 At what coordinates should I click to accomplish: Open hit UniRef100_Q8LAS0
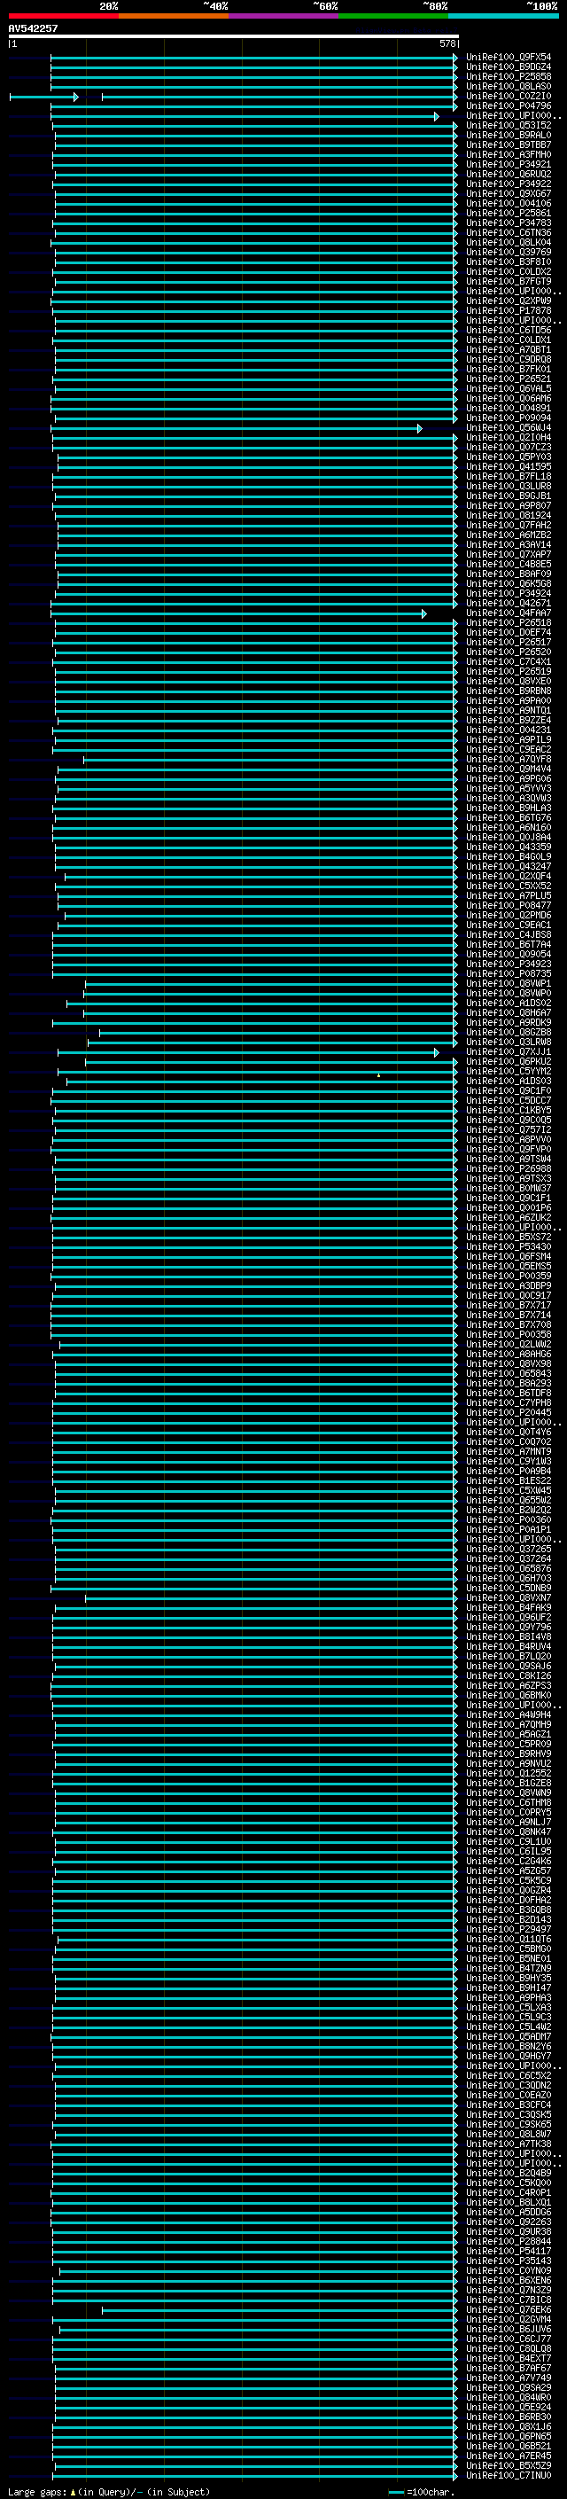click(508, 86)
